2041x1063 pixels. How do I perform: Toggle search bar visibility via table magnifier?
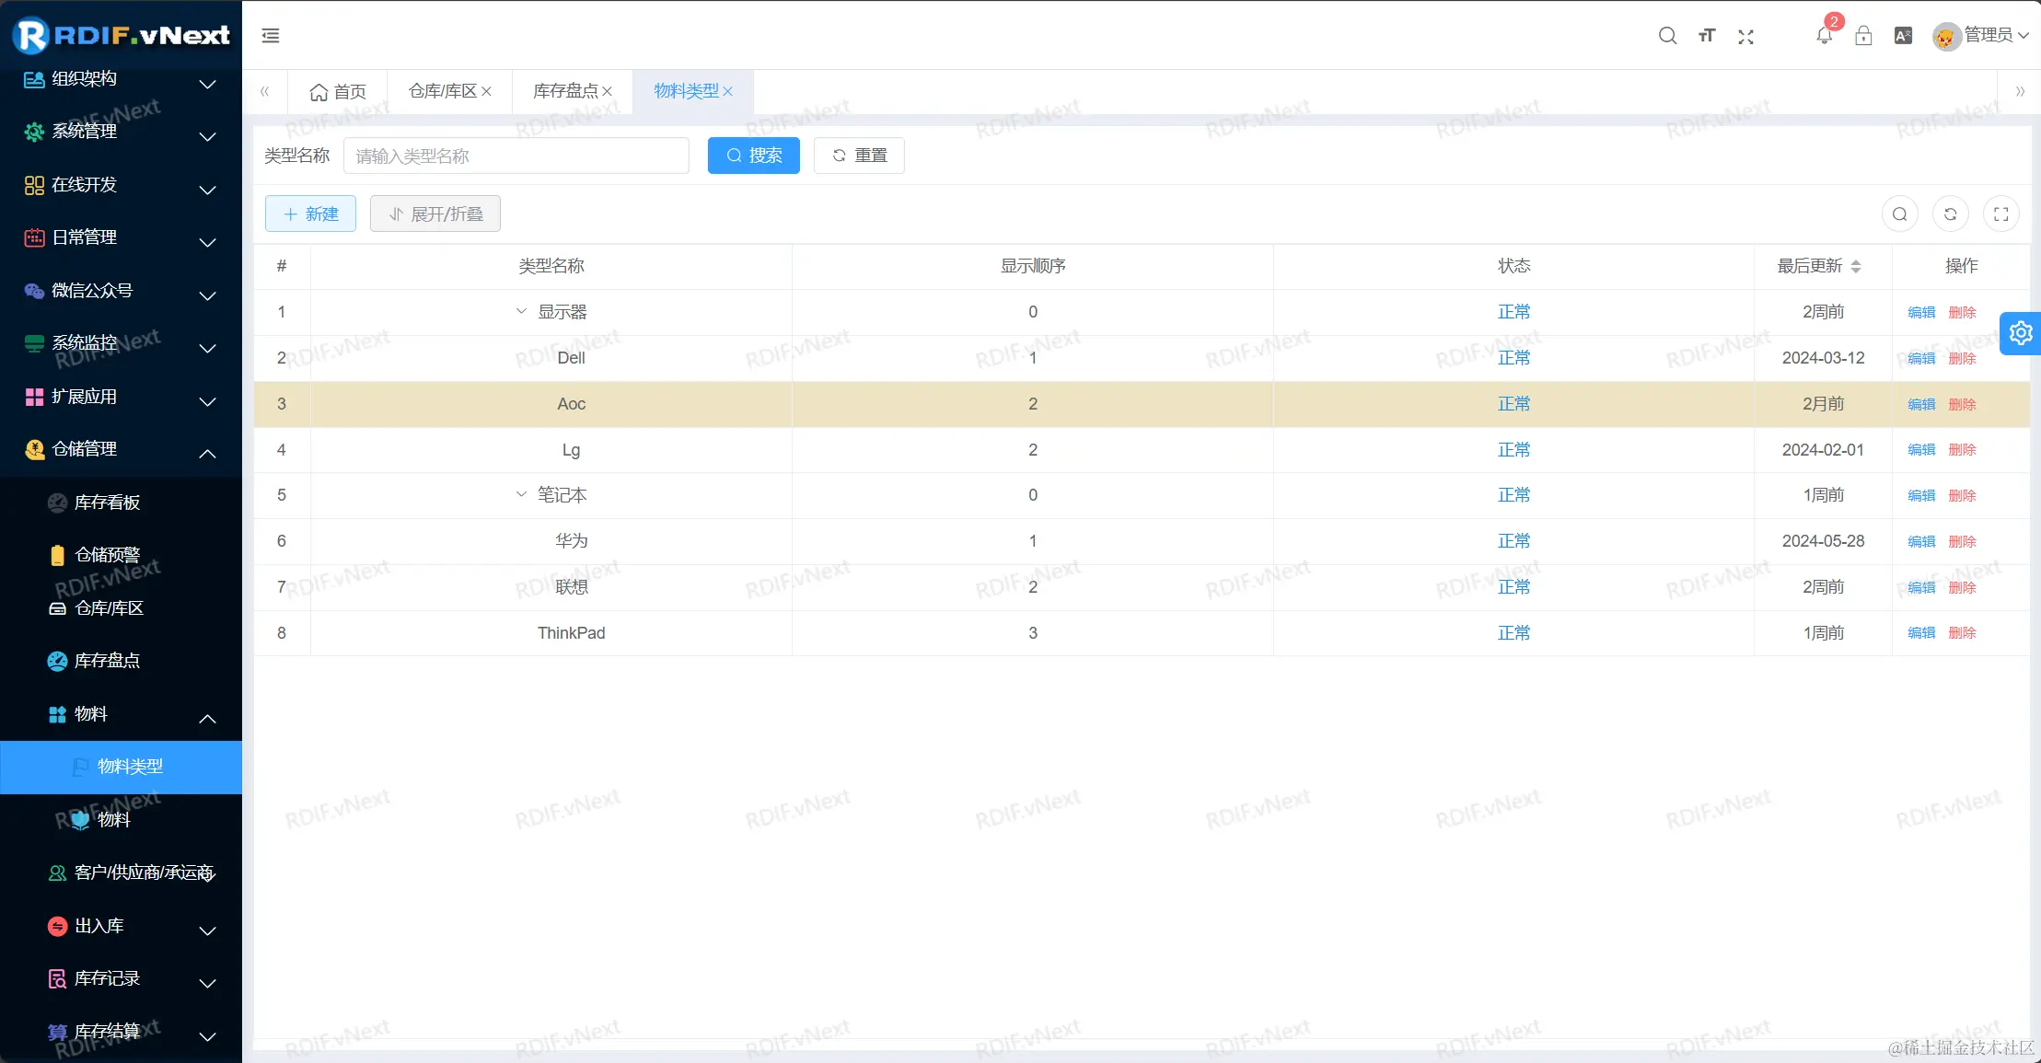pyautogui.click(x=1899, y=214)
